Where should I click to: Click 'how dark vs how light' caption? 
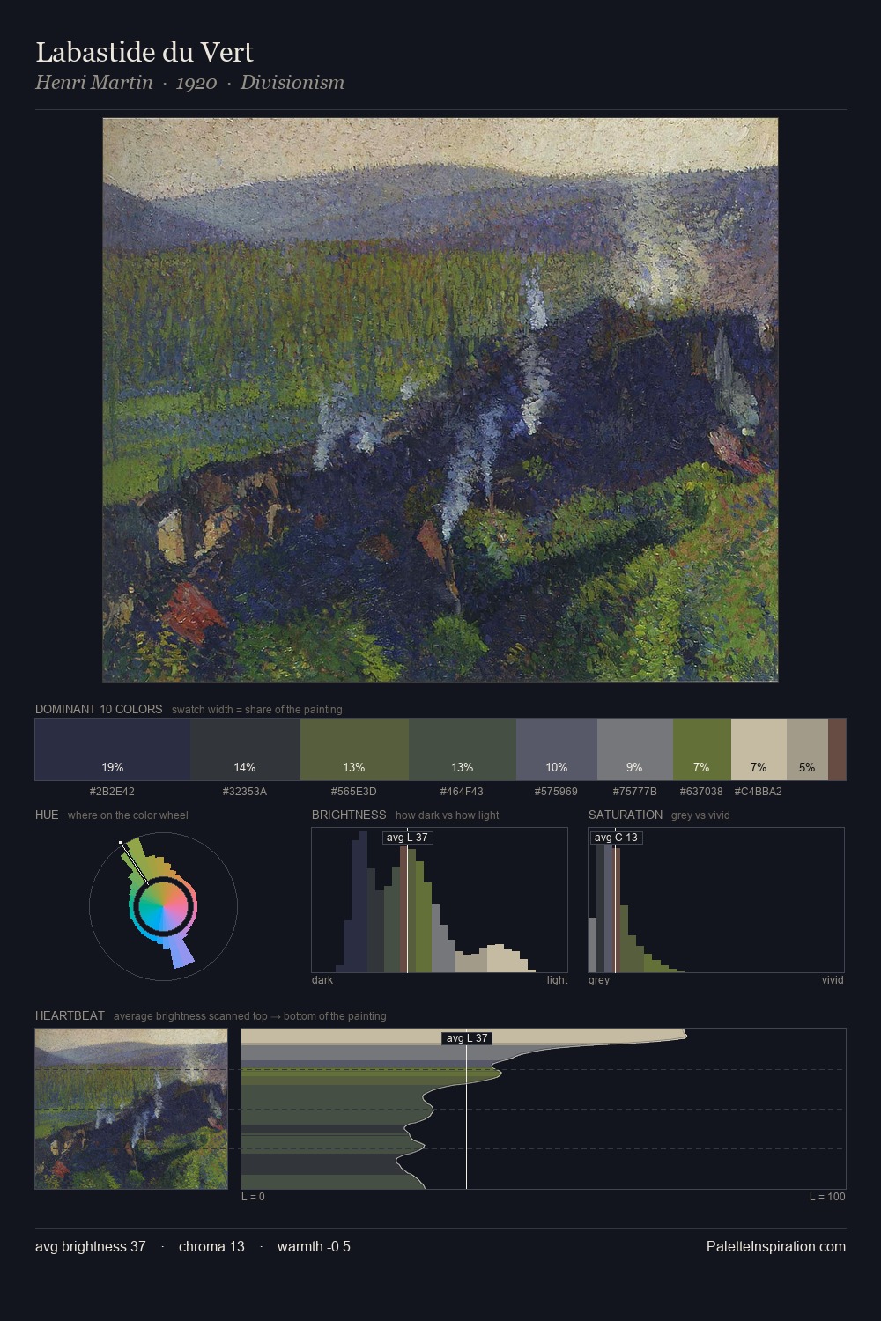[x=448, y=815]
